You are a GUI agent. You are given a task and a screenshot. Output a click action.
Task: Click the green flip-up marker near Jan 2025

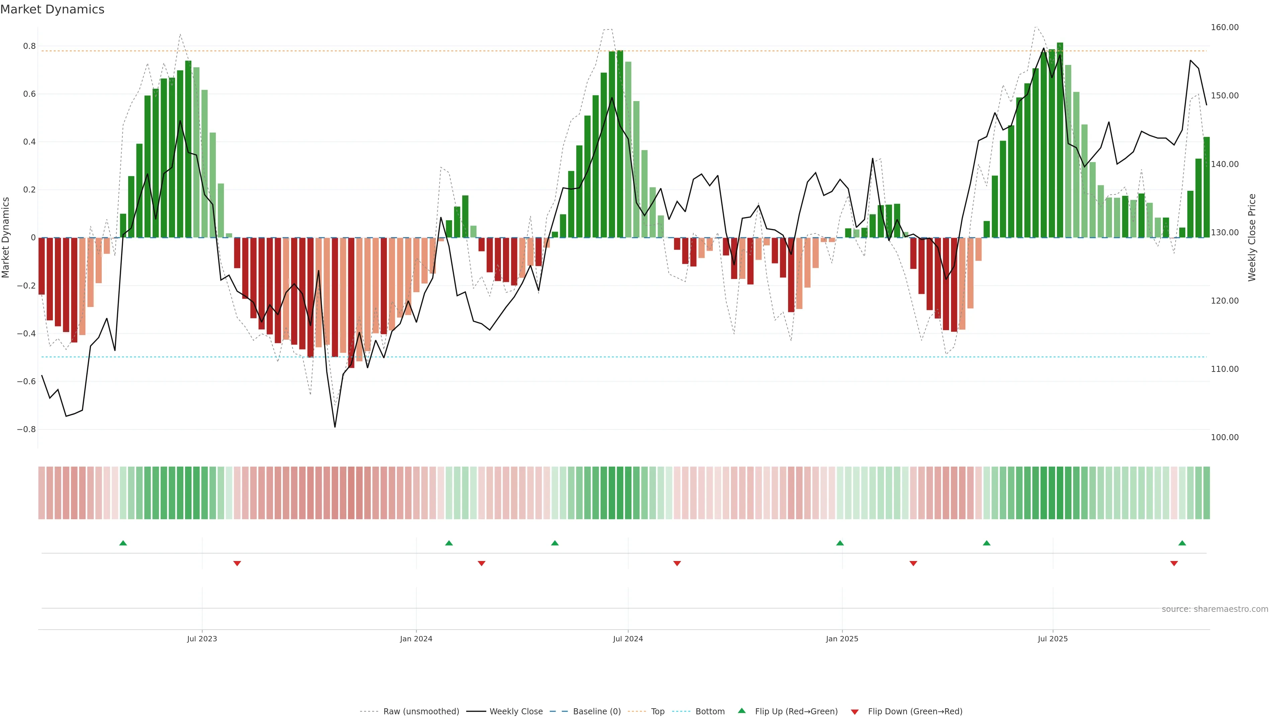[840, 543]
